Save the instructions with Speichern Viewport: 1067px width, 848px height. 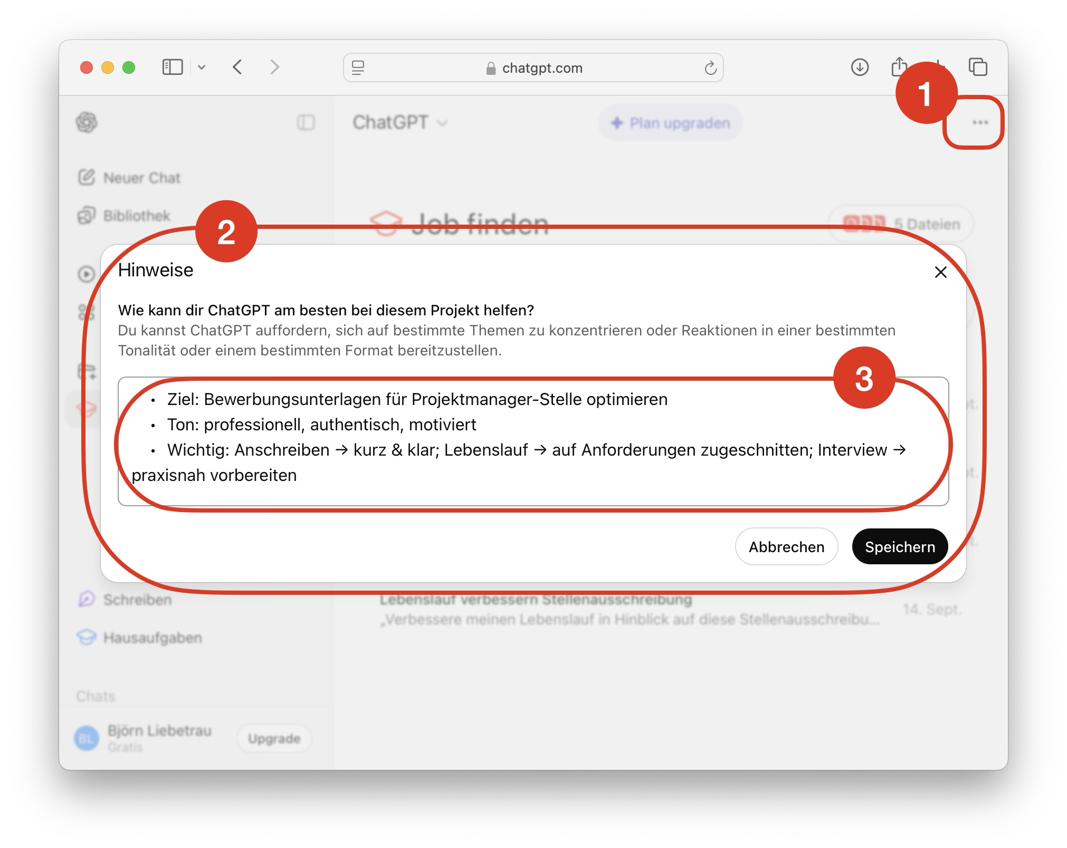click(900, 547)
